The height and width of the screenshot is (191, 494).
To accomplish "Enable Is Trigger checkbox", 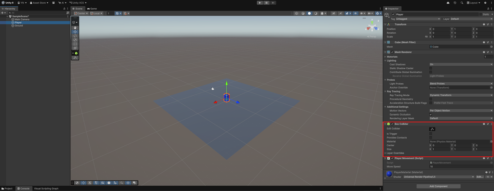I will point(431,134).
